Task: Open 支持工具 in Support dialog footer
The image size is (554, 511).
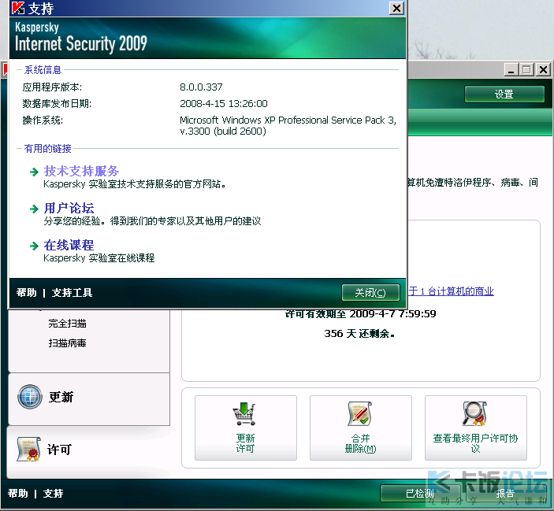Action: click(72, 293)
